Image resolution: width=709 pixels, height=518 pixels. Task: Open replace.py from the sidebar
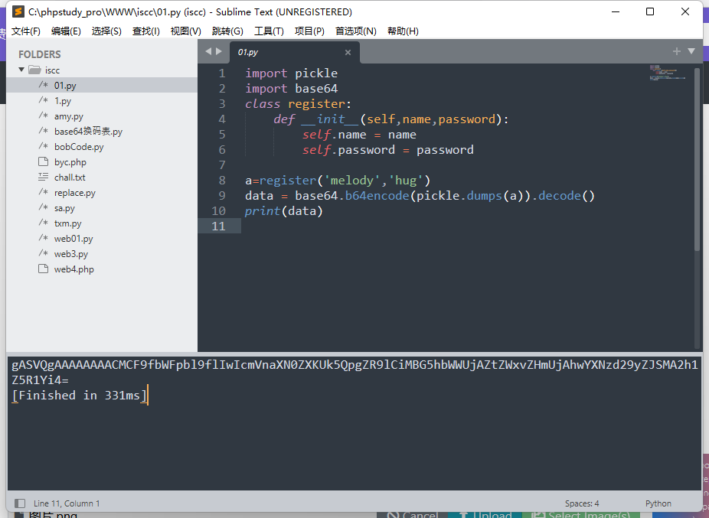75,193
